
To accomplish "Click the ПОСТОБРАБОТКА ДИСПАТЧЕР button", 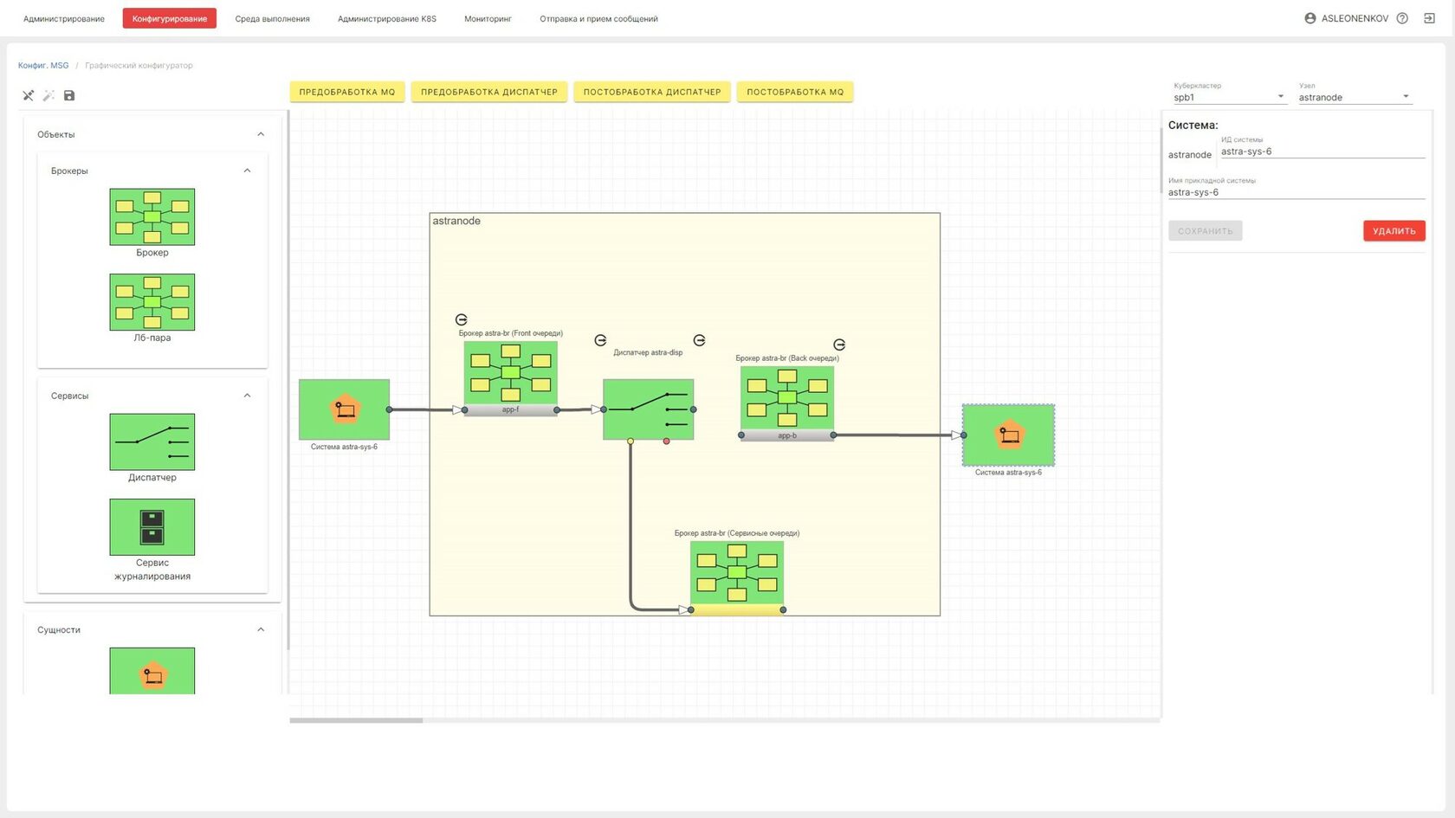I will [652, 92].
